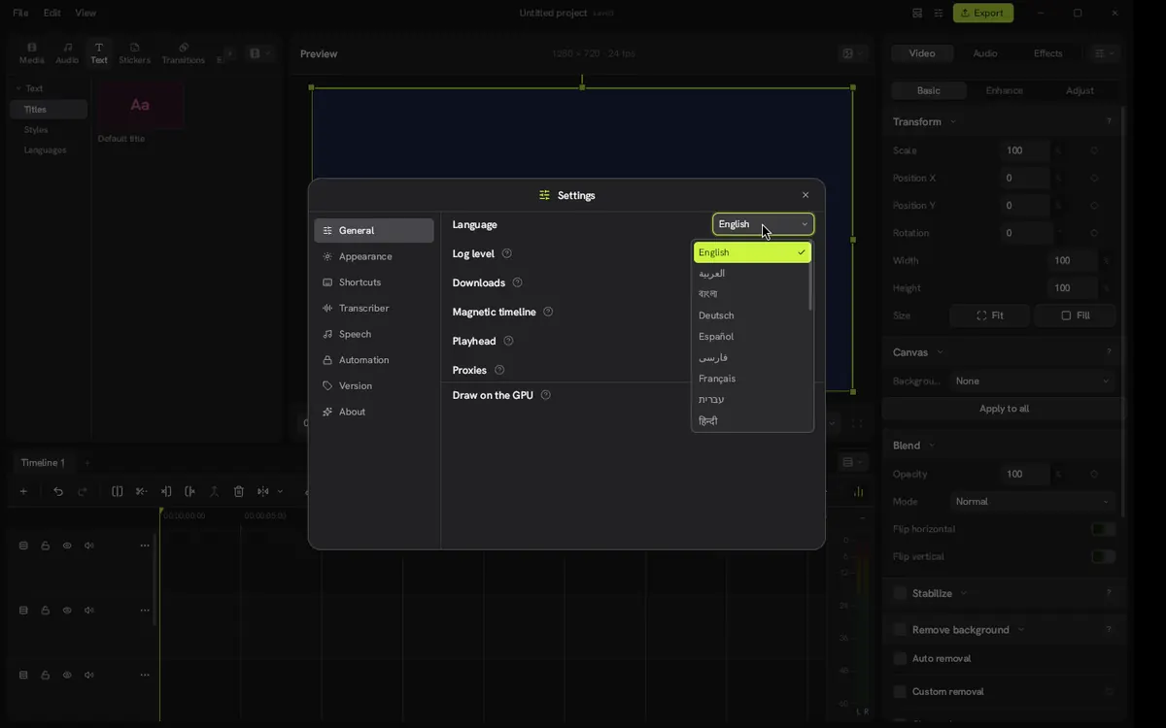This screenshot has height=728, width=1166.
Task: Toggle visibility eye of third track
Action: (67, 675)
